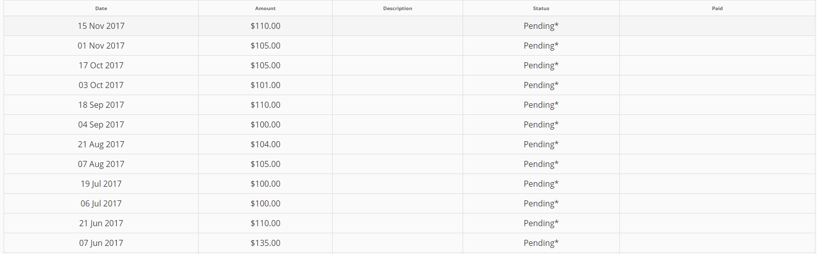Click Pending status for 04 Sep 2017
The height and width of the screenshot is (254, 817).
tap(541, 124)
